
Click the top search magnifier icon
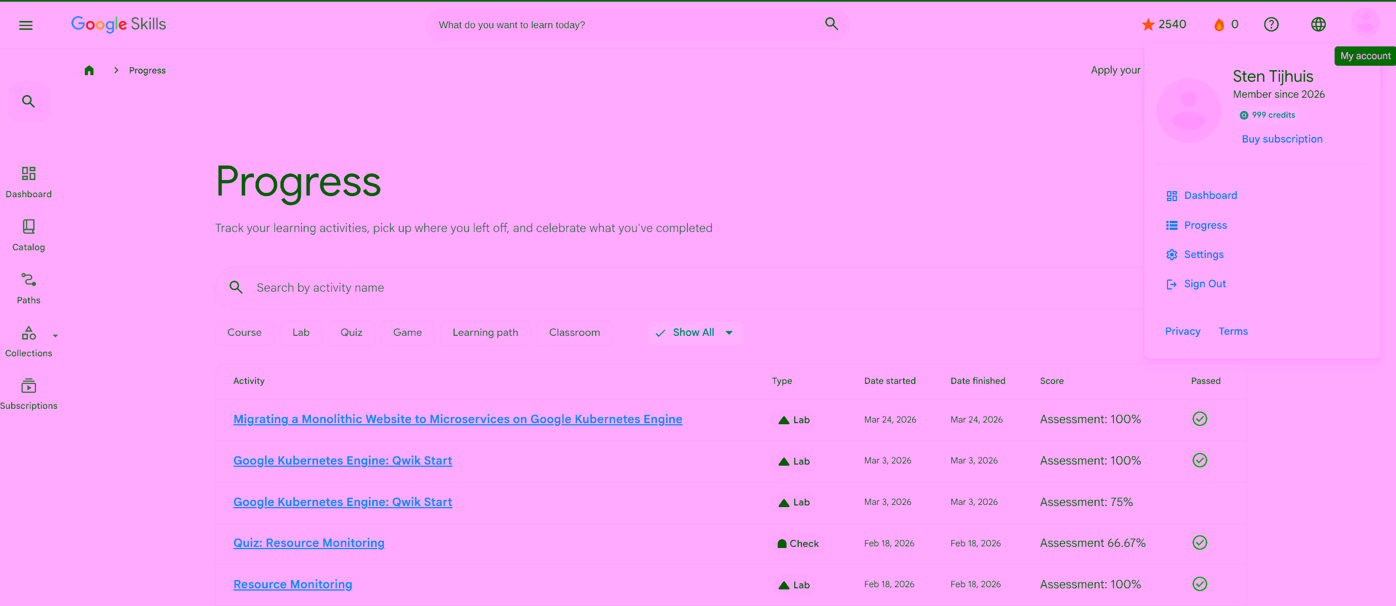coord(831,24)
